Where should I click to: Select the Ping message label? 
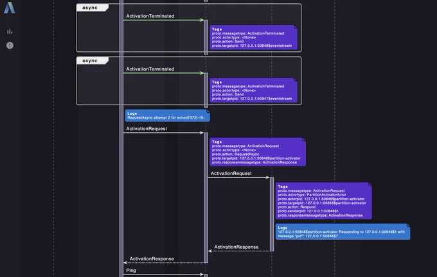131,271
